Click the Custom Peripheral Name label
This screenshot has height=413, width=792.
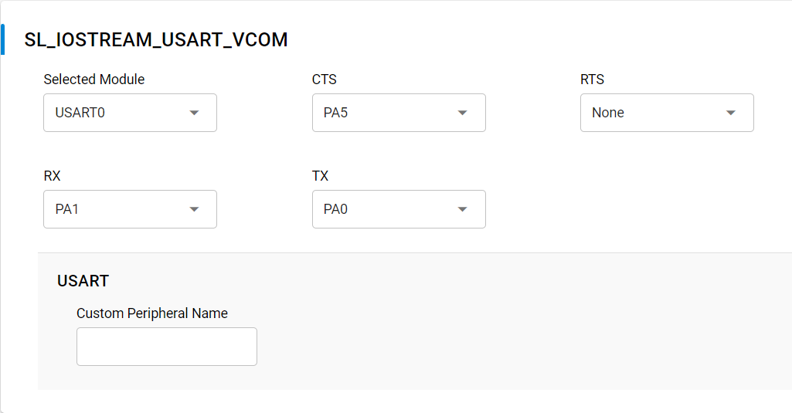coord(152,313)
